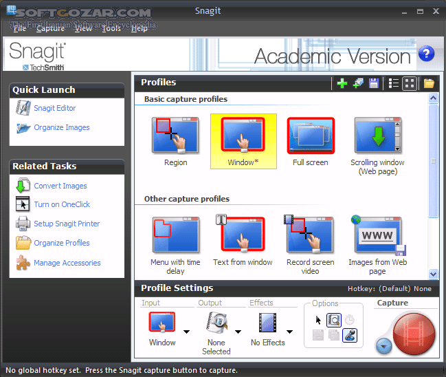Toggle the Include Cursor option

tap(318, 320)
